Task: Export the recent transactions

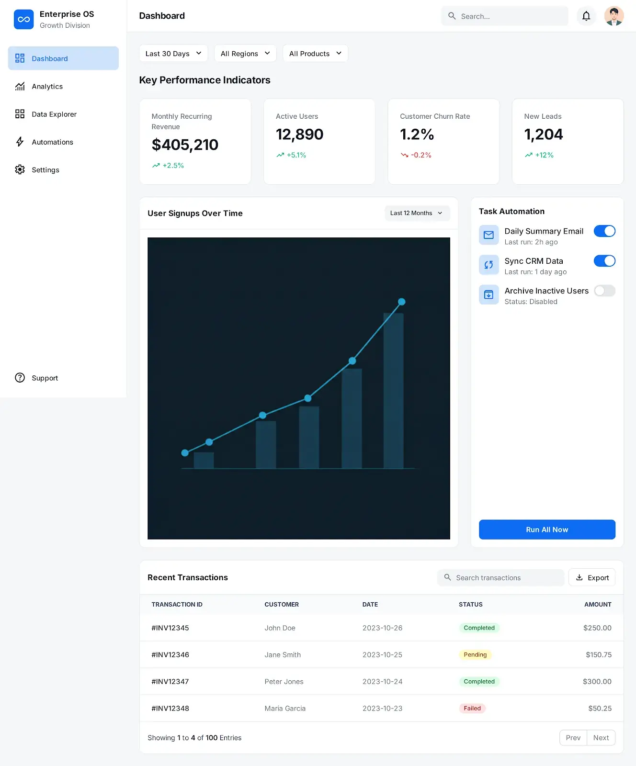Action: point(592,577)
